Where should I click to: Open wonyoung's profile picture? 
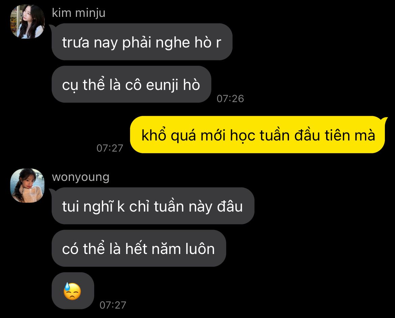[x=27, y=186]
